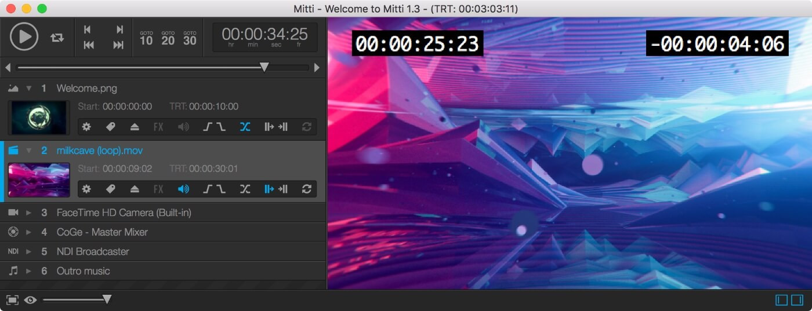Click the FX icon in milkcave (loop).mov cue
Image resolution: width=812 pixels, height=311 pixels.
point(158,189)
